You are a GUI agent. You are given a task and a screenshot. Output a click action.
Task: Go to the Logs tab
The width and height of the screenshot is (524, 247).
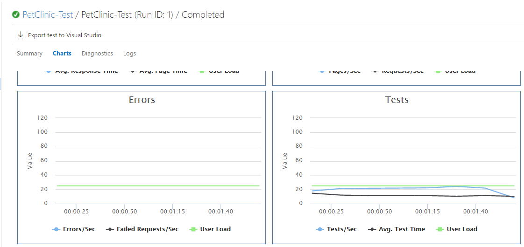point(129,54)
